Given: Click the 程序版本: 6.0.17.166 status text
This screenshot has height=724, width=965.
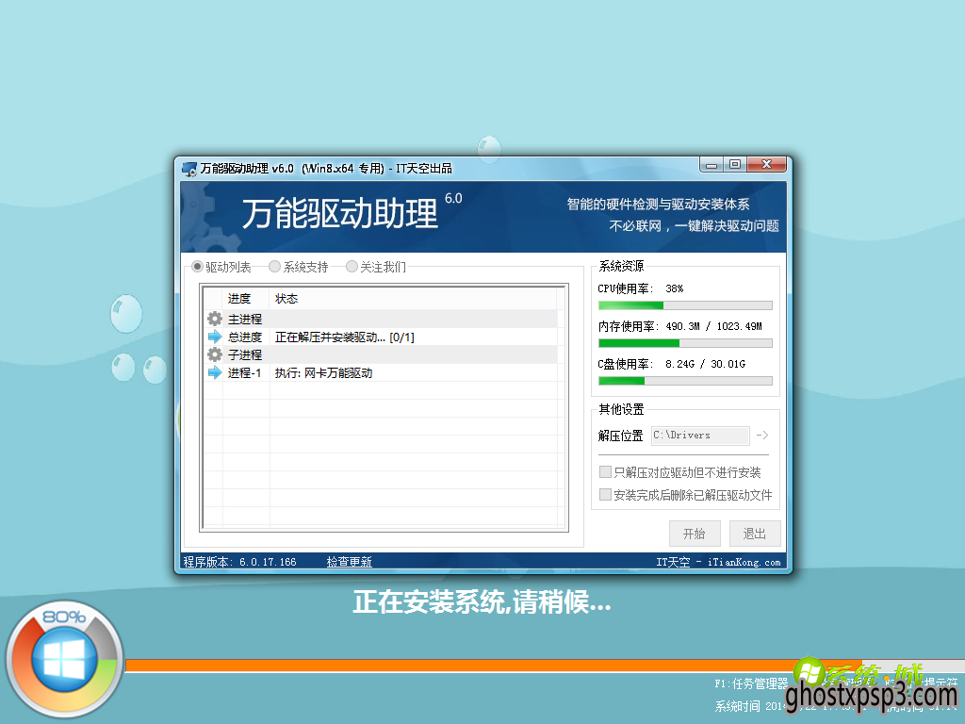Looking at the screenshot, I should click(239, 562).
